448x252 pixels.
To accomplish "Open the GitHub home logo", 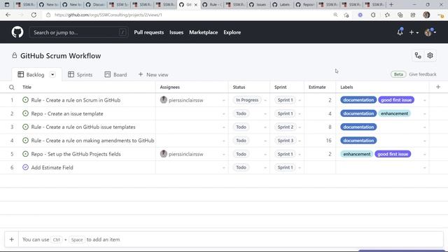I will tap(17, 32).
